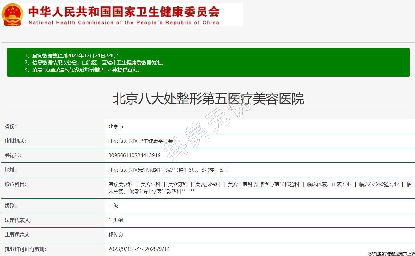This screenshot has width=415, height=256.
Task: Click 临床化学检验专业 in the departments list
Action: 379,185
